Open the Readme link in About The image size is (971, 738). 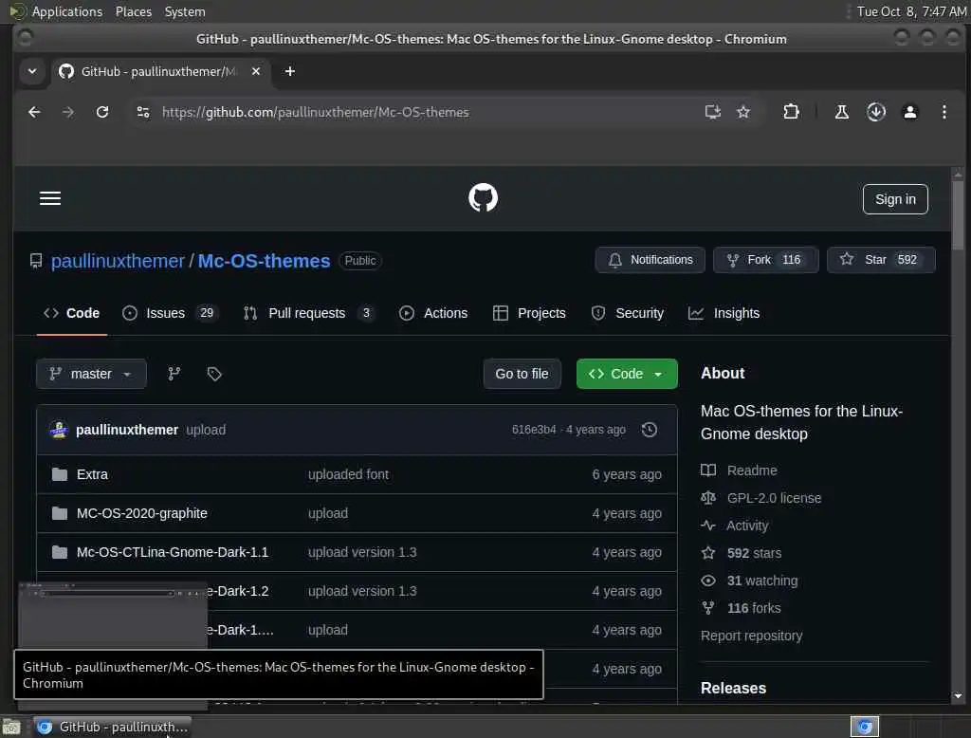752,470
